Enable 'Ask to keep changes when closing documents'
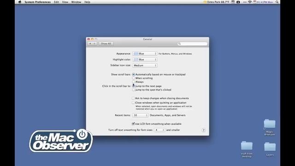295x166 pixels. (133, 98)
